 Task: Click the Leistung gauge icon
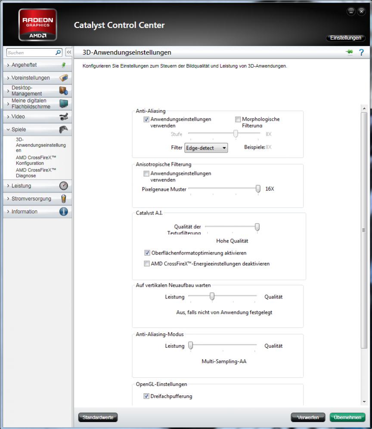click(64, 186)
